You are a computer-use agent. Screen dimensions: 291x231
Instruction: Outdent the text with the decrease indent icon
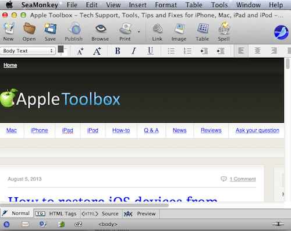(x=204, y=51)
